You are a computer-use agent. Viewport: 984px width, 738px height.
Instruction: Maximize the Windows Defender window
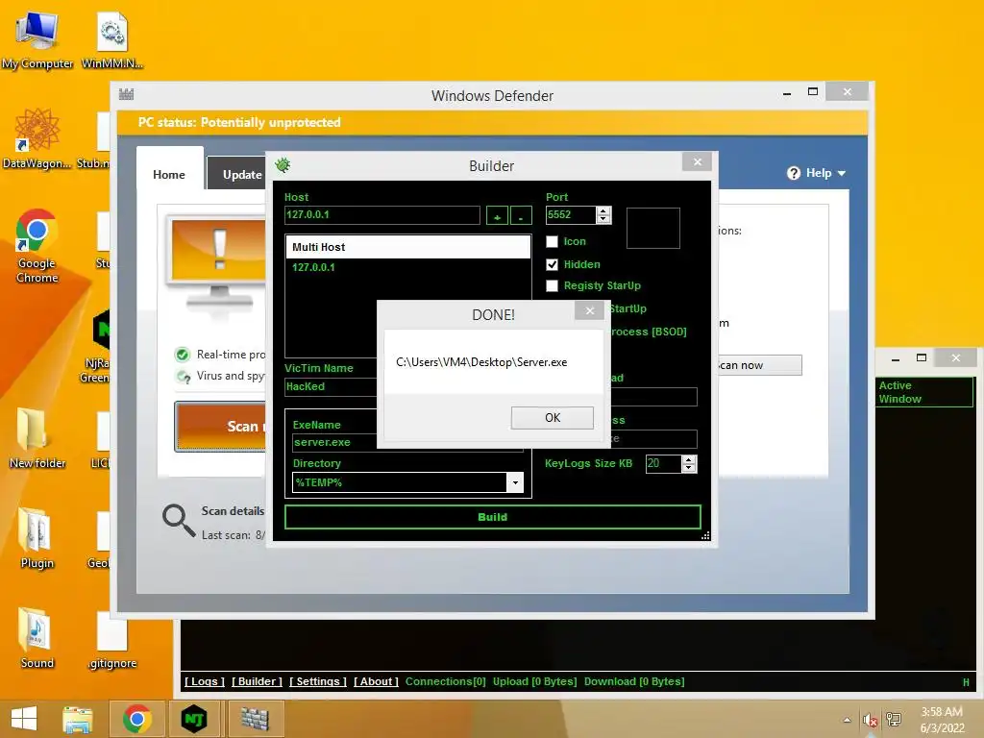click(813, 91)
